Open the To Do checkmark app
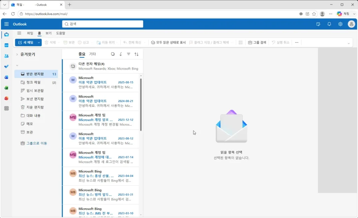 tap(6, 67)
